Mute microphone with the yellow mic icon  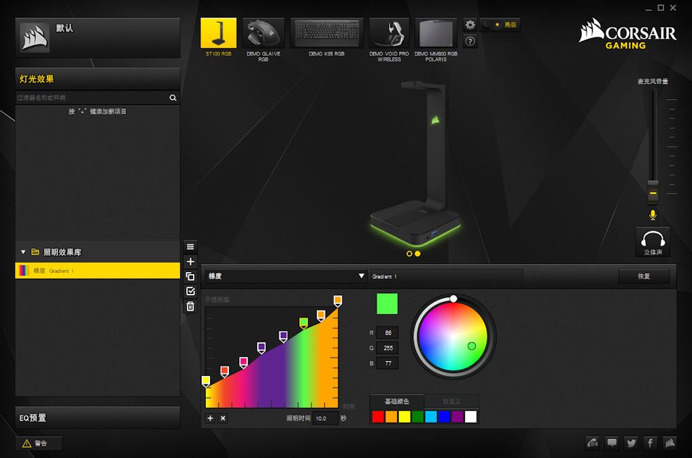[x=653, y=215]
